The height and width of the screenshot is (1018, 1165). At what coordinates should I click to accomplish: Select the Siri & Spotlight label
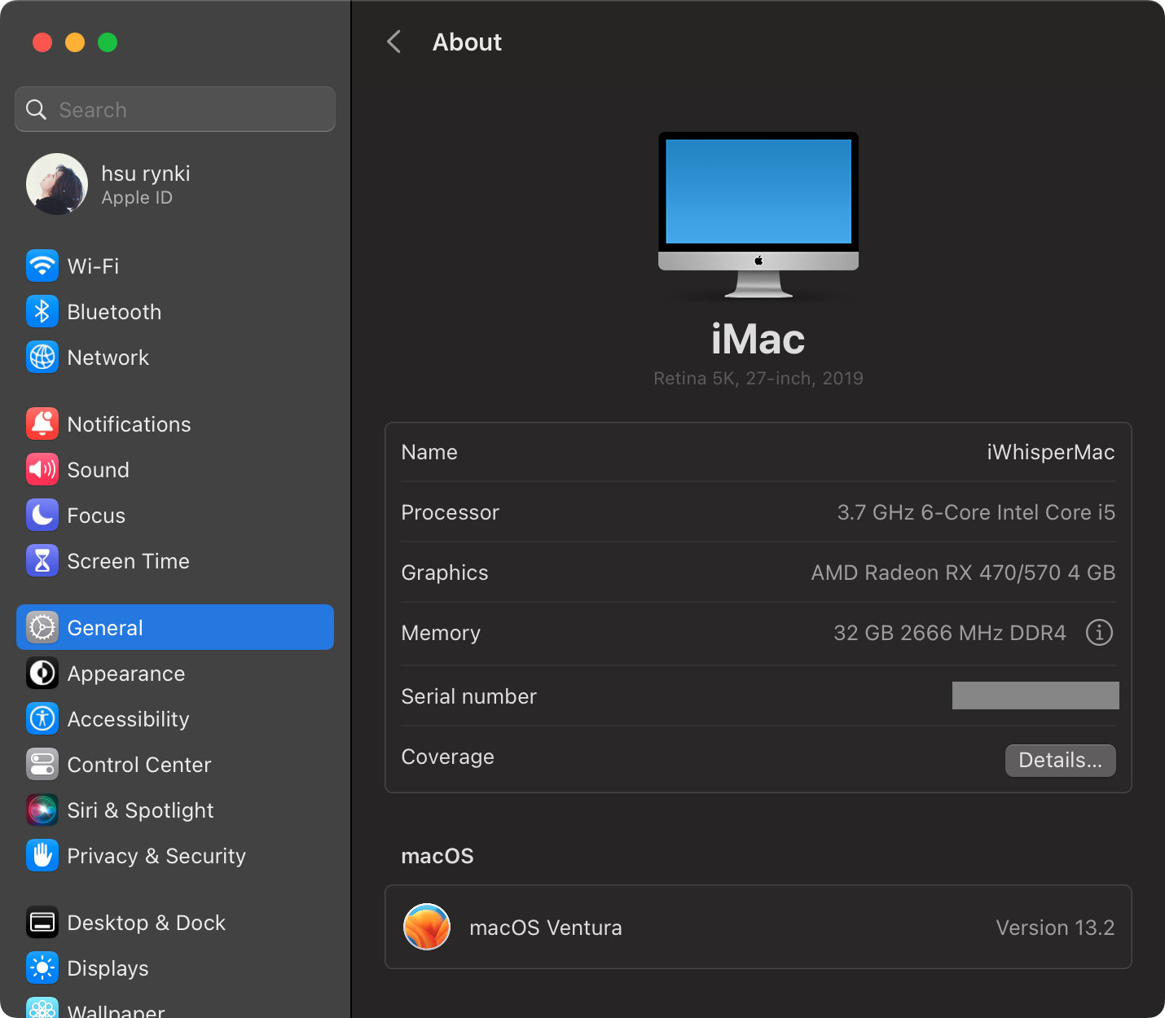point(140,810)
